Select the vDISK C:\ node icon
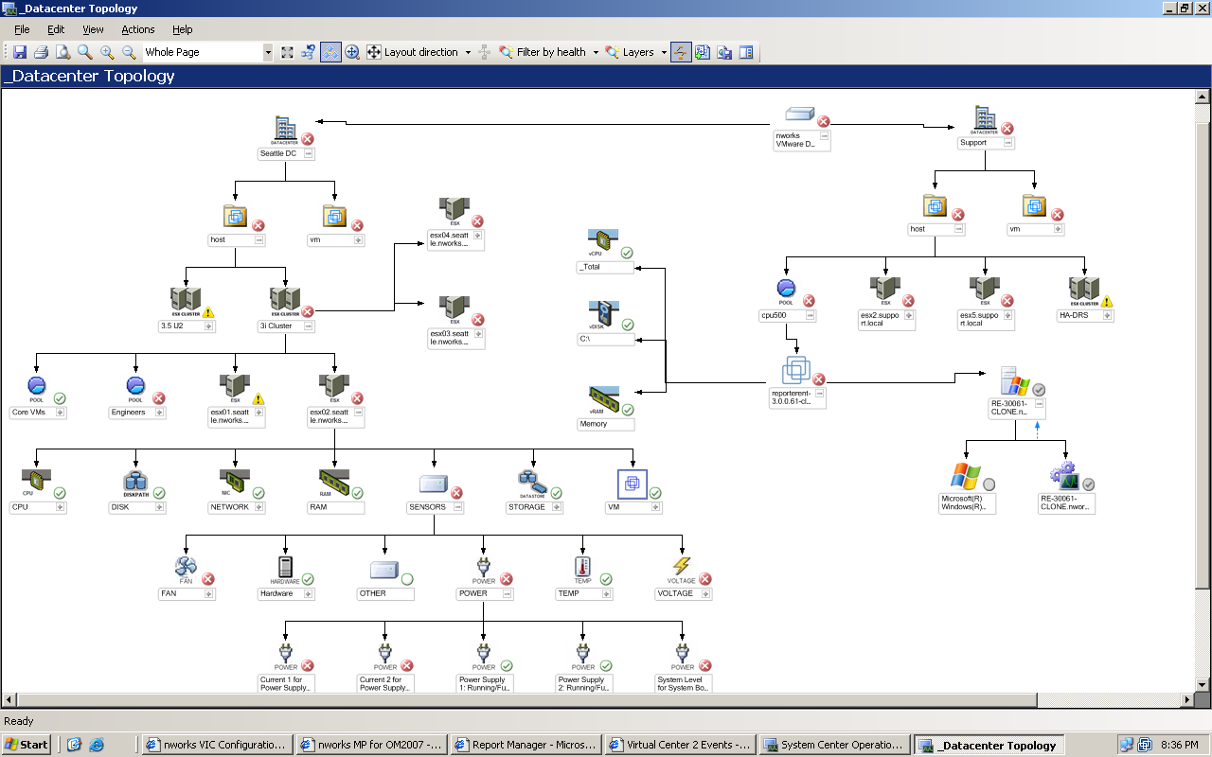Viewport: 1212px width, 757px height. tap(601, 315)
